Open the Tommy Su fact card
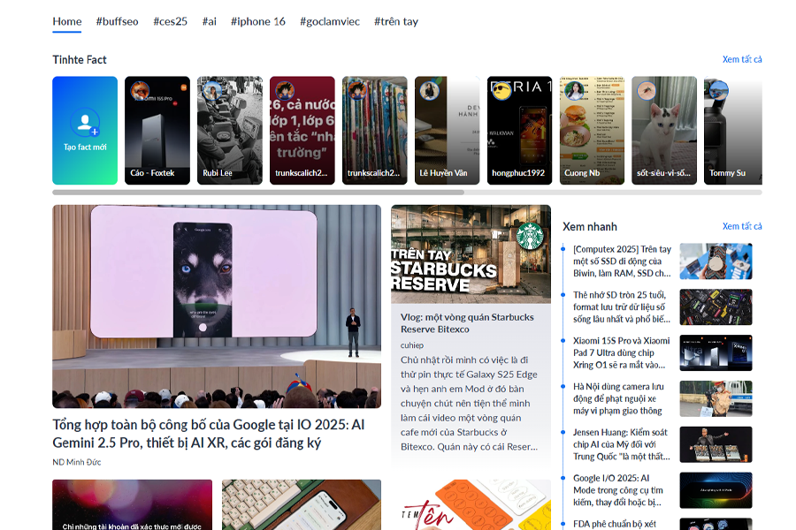Image resolution: width=796 pixels, height=530 pixels. [x=733, y=131]
